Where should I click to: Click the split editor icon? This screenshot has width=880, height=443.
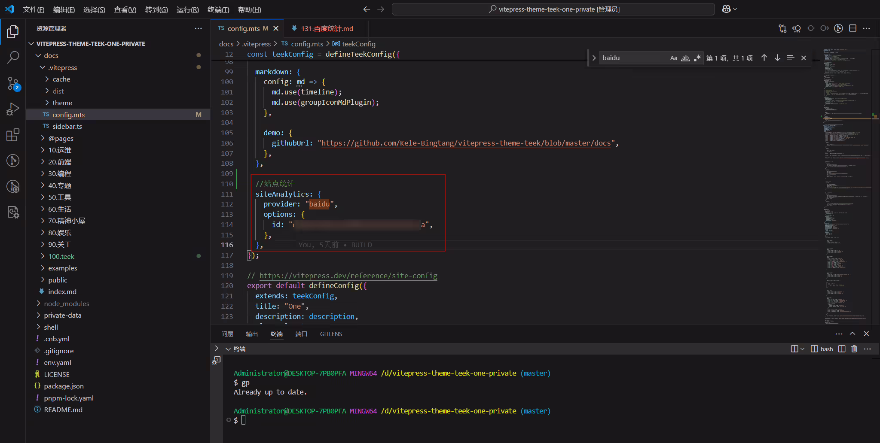click(x=852, y=28)
